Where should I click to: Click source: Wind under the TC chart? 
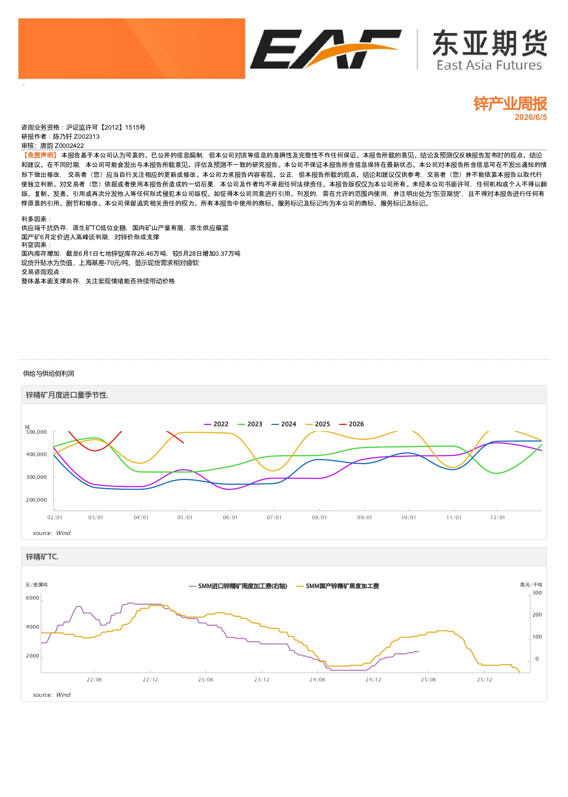52,695
